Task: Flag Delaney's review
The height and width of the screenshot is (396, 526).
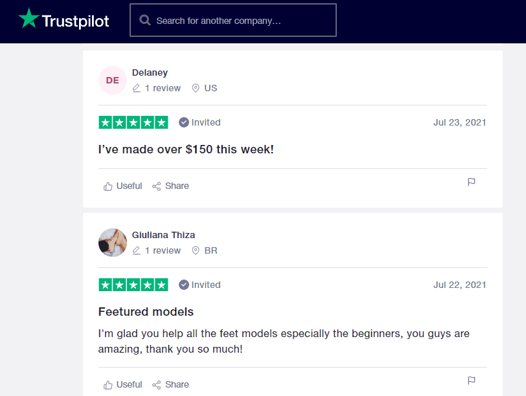Action: pyautogui.click(x=472, y=182)
